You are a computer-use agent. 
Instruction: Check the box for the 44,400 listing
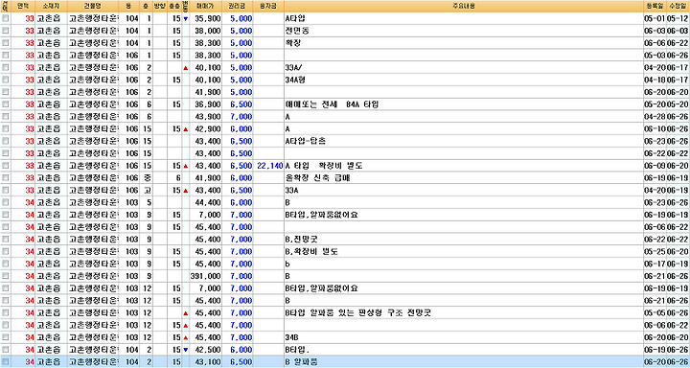tap(6, 202)
